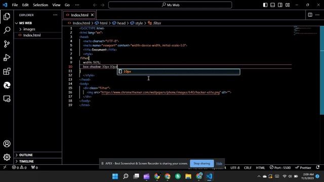Change language mode HTML in status bar
Image resolution: width=324 pixels, height=182 pixels.
[x=260, y=168]
